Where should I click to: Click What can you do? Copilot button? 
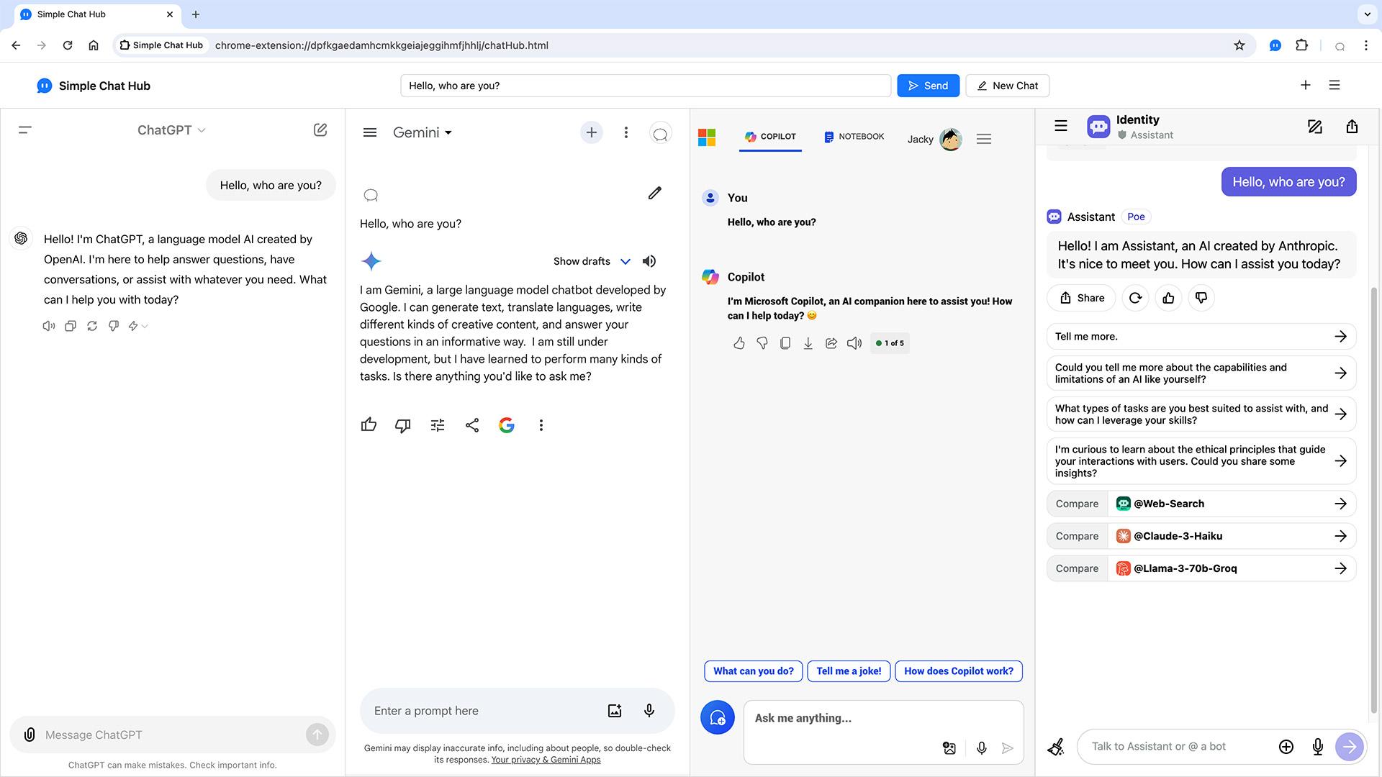(754, 671)
